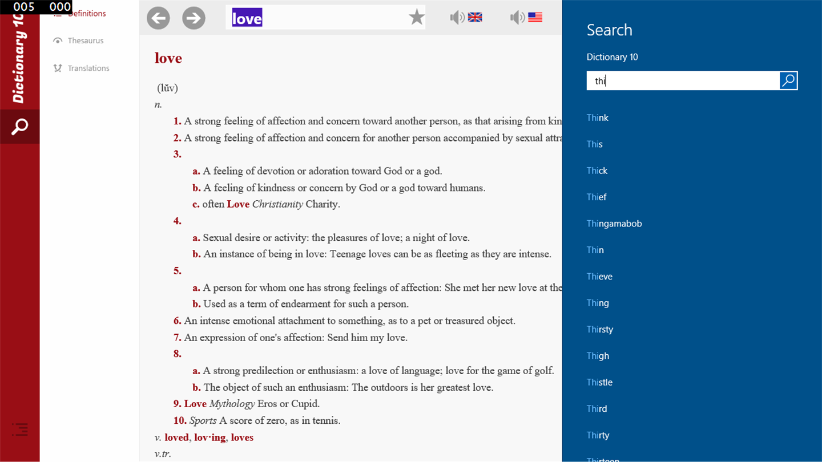Viewport: 822px width, 462px height.
Task: Click definition 7 Send him my love
Action: [x=291, y=338]
